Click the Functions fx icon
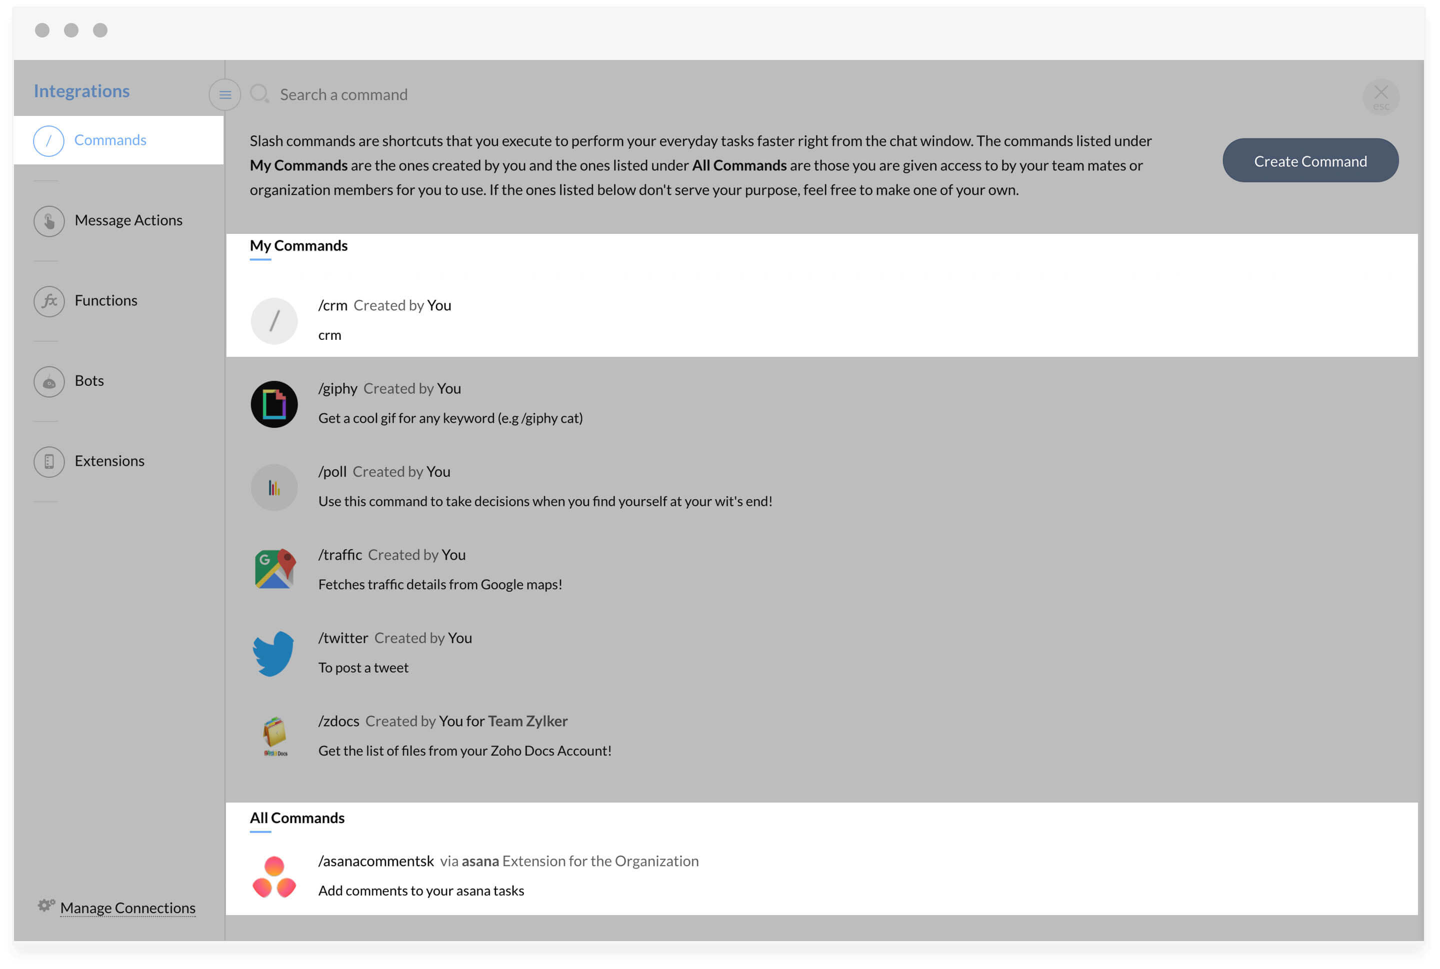Viewport: 1440px width, 969px height. click(x=49, y=301)
